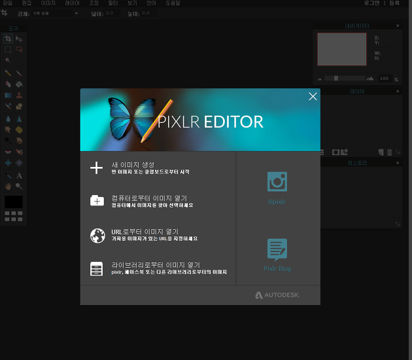The image size is (412, 360).
Task: Click the 넓이 width input field
Action: (x=113, y=13)
